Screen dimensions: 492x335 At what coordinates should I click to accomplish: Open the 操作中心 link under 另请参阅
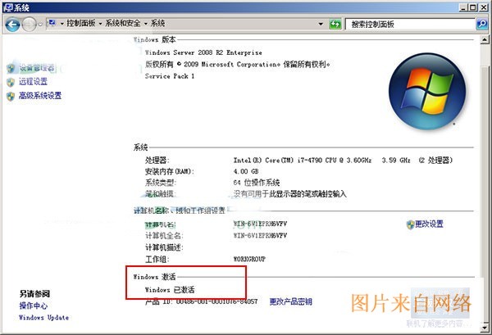tap(34, 306)
